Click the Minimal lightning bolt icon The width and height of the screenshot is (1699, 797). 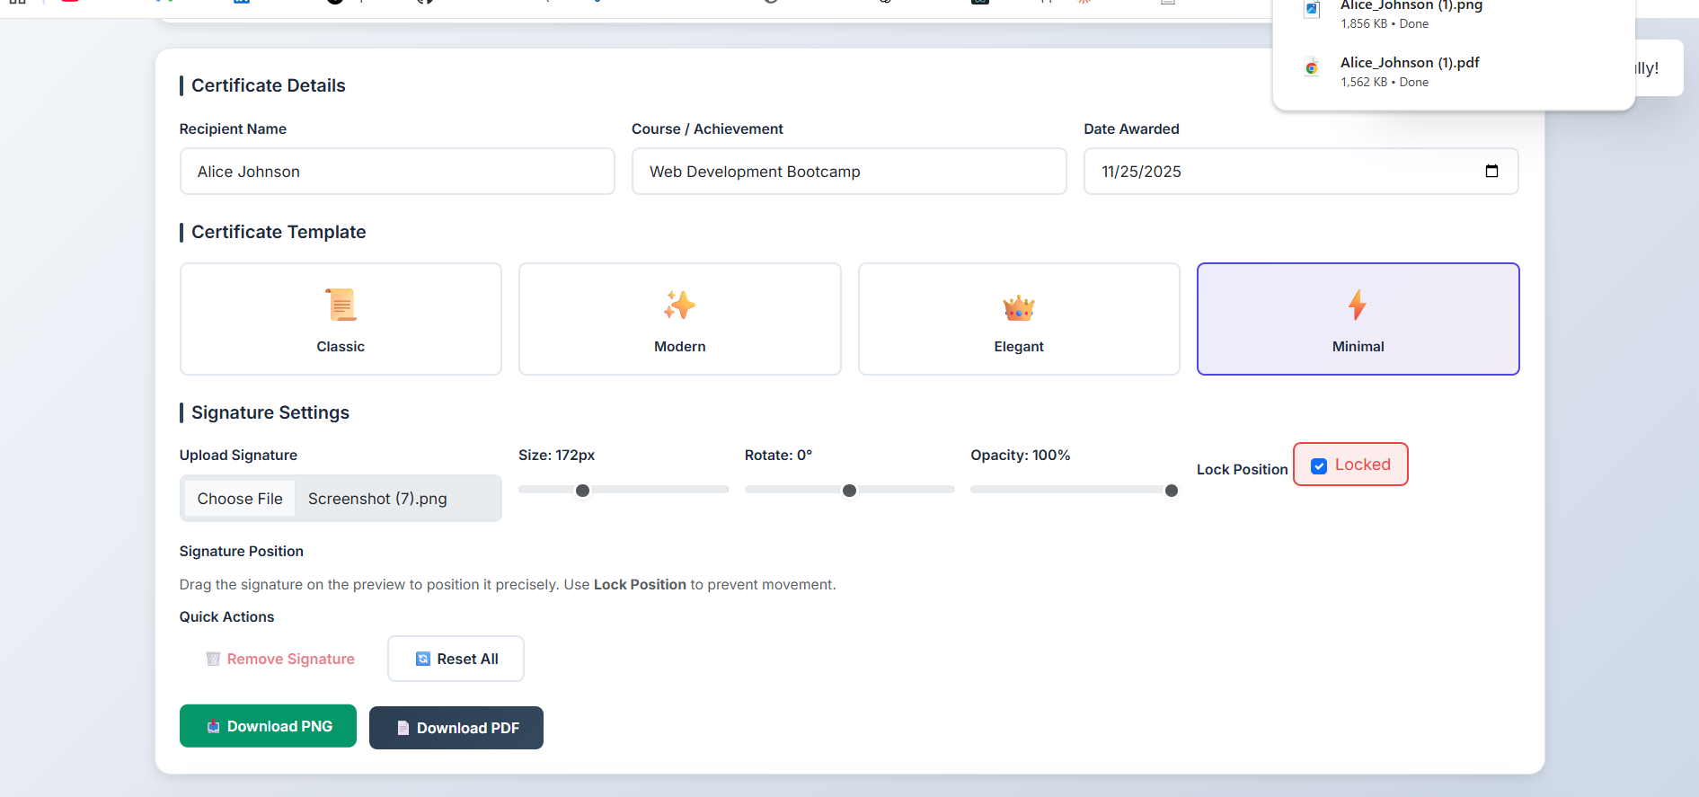pyautogui.click(x=1358, y=306)
